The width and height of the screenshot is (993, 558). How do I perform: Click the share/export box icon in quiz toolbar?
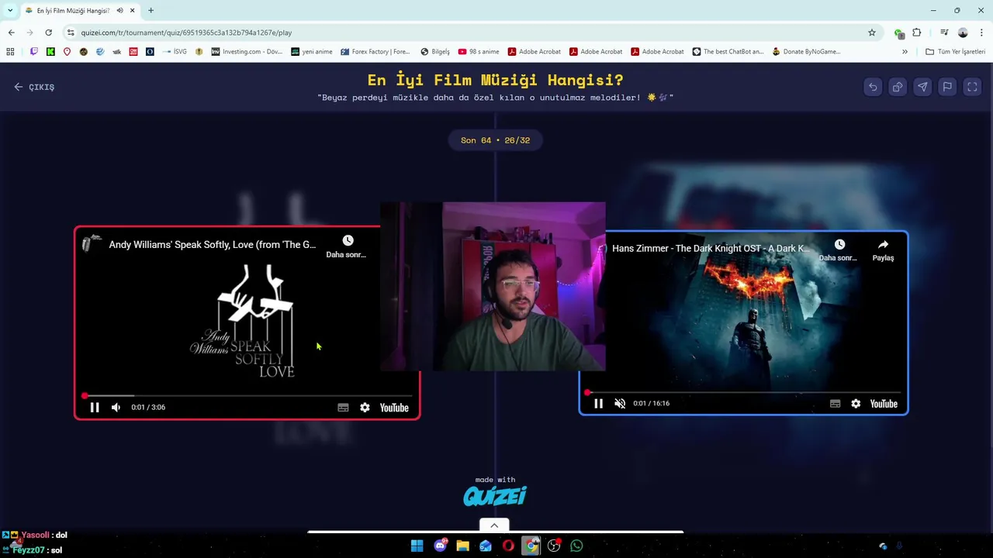(x=898, y=87)
